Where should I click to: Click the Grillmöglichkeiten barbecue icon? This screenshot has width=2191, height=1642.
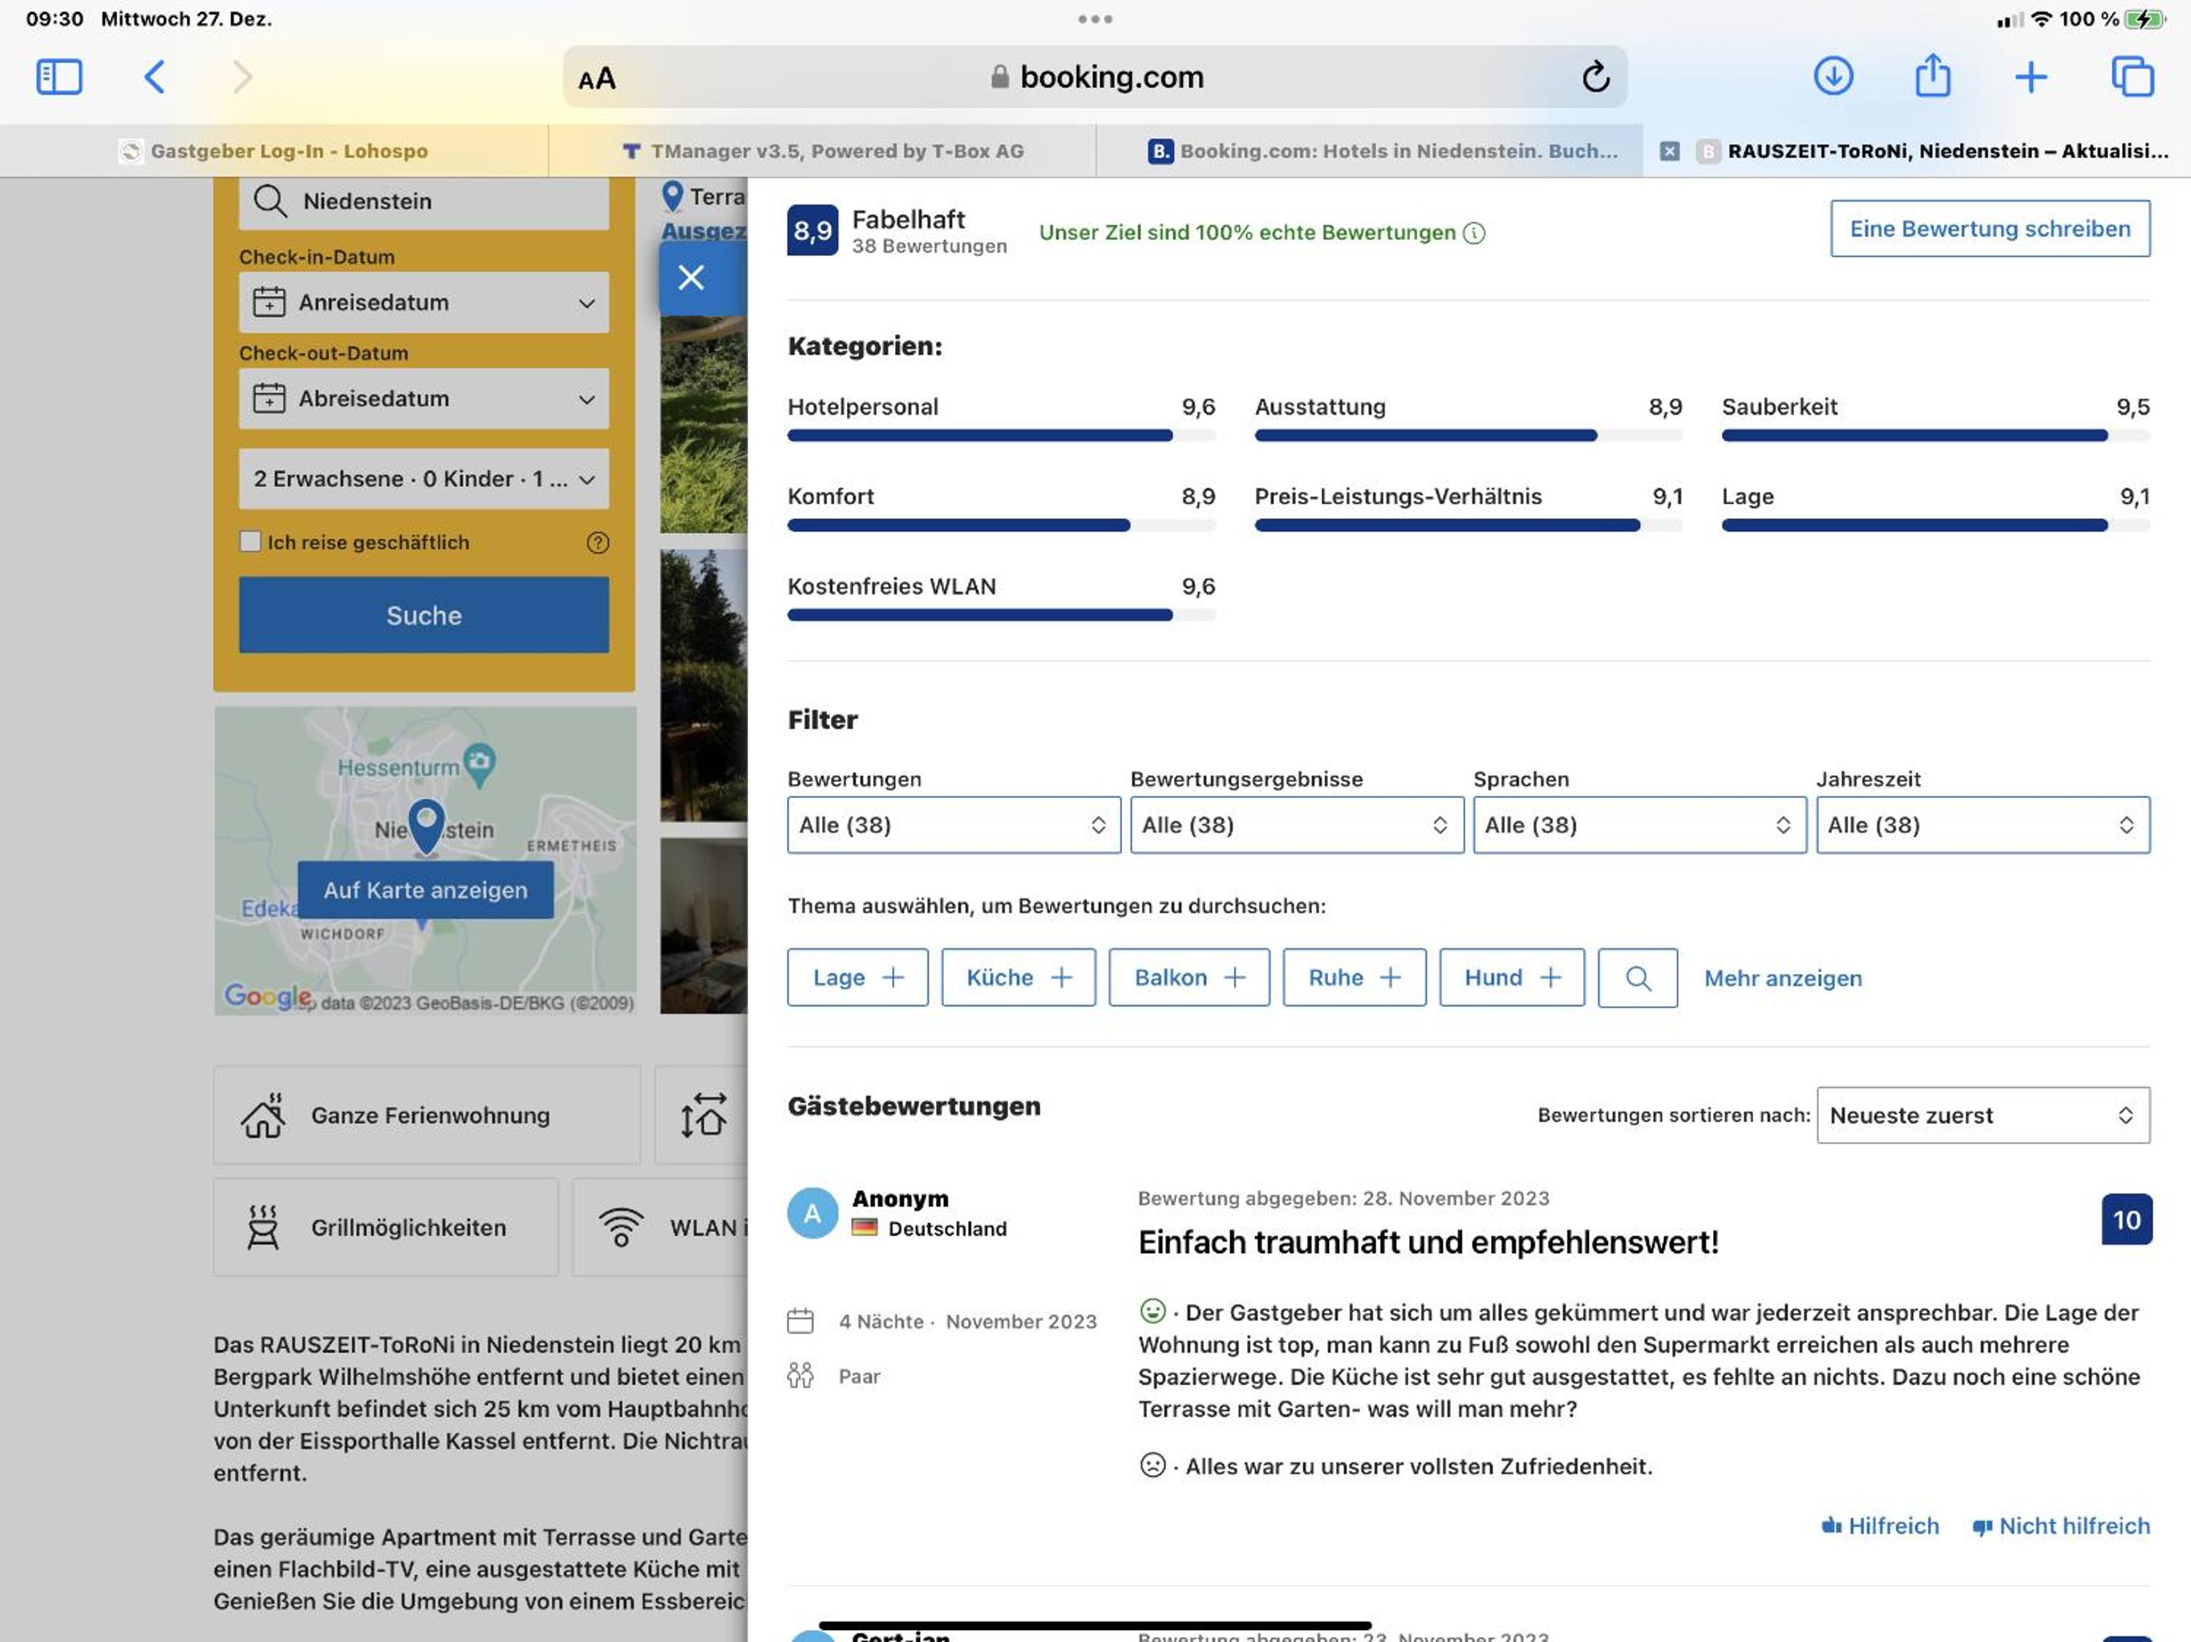click(x=262, y=1226)
